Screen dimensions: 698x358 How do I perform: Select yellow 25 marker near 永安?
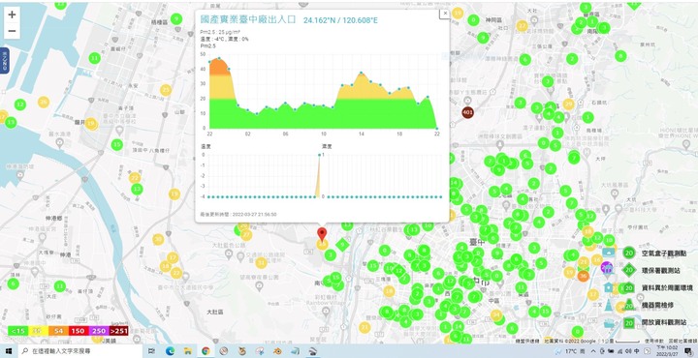tap(166, 90)
